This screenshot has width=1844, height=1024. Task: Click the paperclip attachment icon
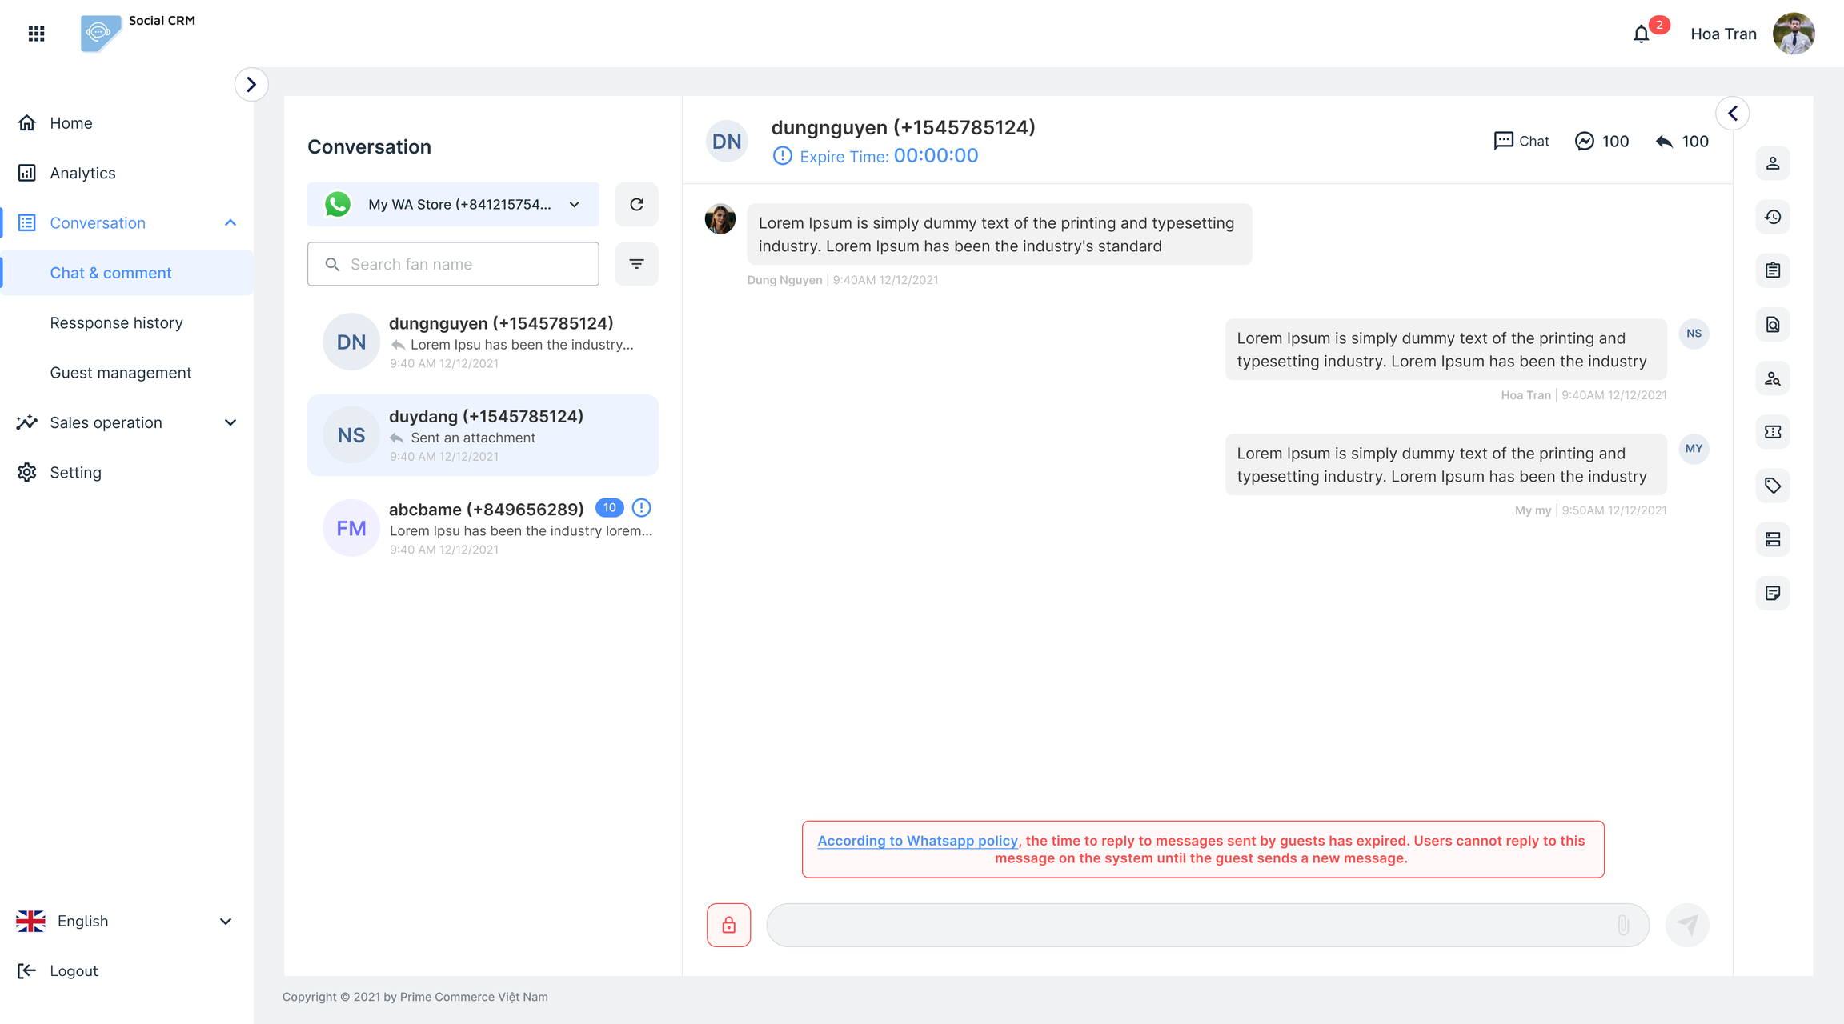pyautogui.click(x=1623, y=925)
